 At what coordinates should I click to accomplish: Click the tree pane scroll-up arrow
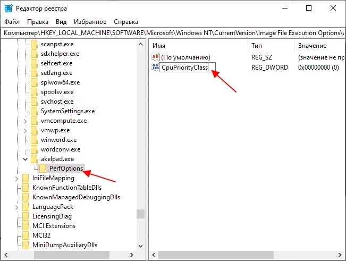(140, 44)
